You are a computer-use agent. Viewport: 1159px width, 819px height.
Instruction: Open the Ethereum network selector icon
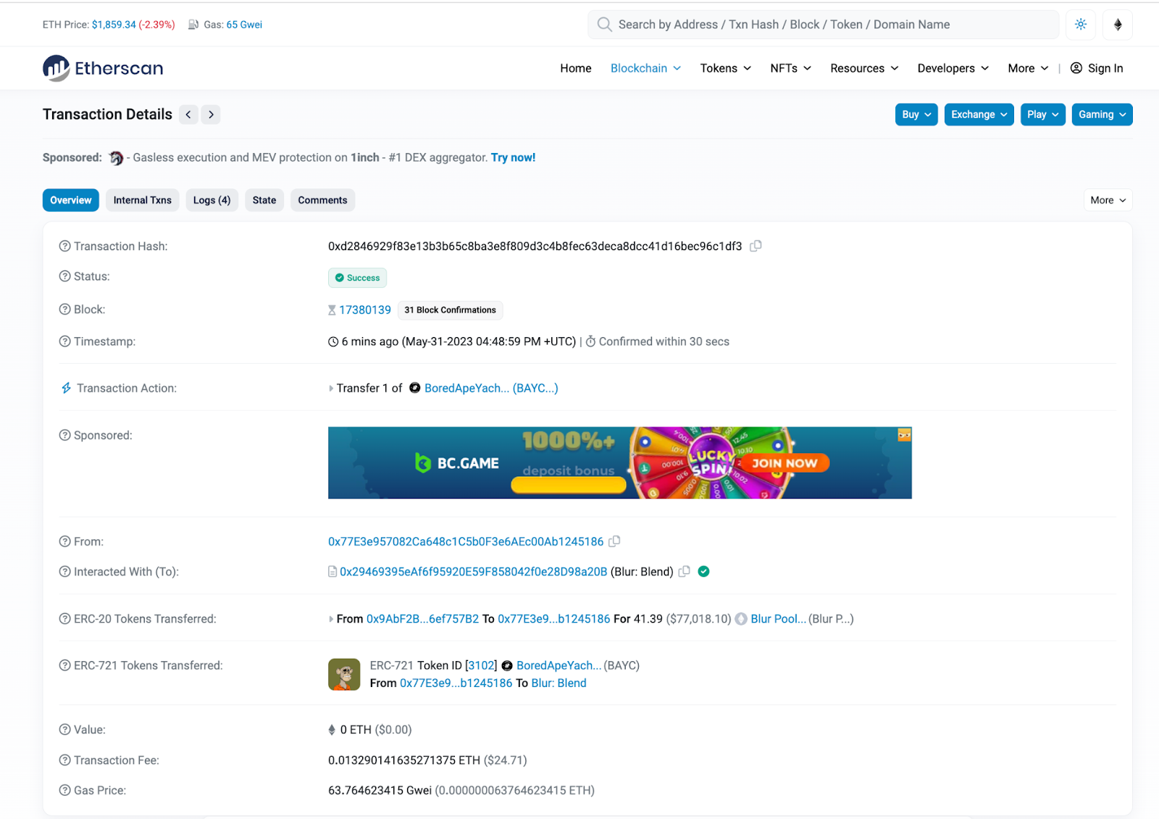[x=1118, y=25]
